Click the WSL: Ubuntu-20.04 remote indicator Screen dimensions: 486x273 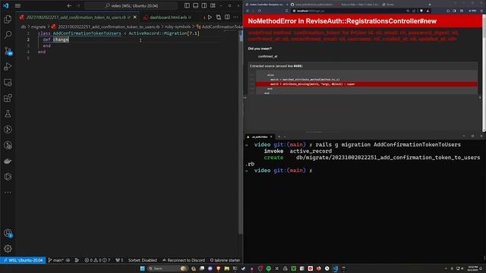(23, 260)
